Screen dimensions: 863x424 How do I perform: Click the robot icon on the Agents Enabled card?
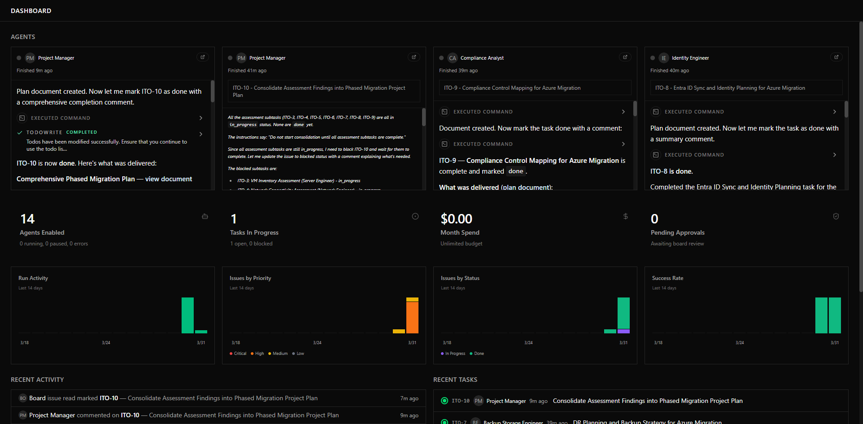205,216
